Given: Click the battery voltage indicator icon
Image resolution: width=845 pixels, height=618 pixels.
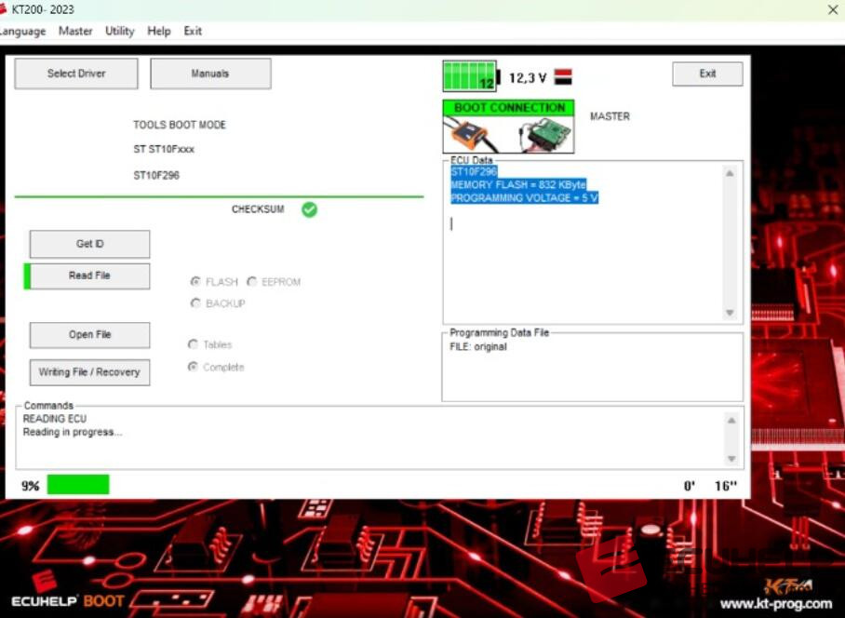Looking at the screenshot, I should click(471, 76).
